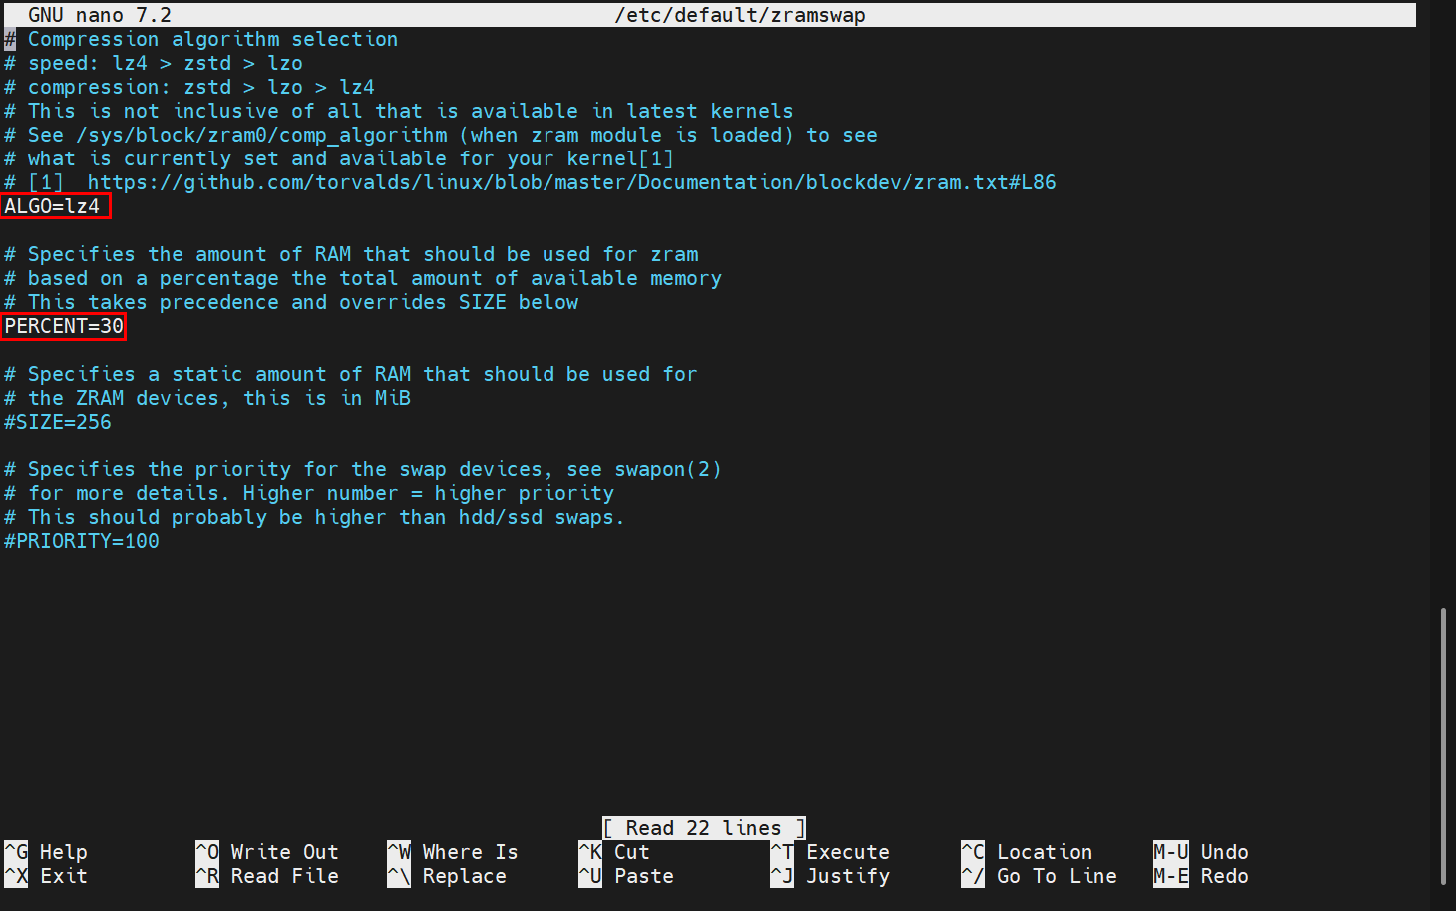
Task: Click the ^X Exit shortcut
Action: click(46, 876)
